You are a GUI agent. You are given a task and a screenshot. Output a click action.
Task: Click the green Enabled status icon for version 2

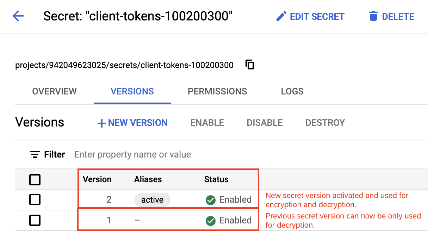[x=210, y=199]
